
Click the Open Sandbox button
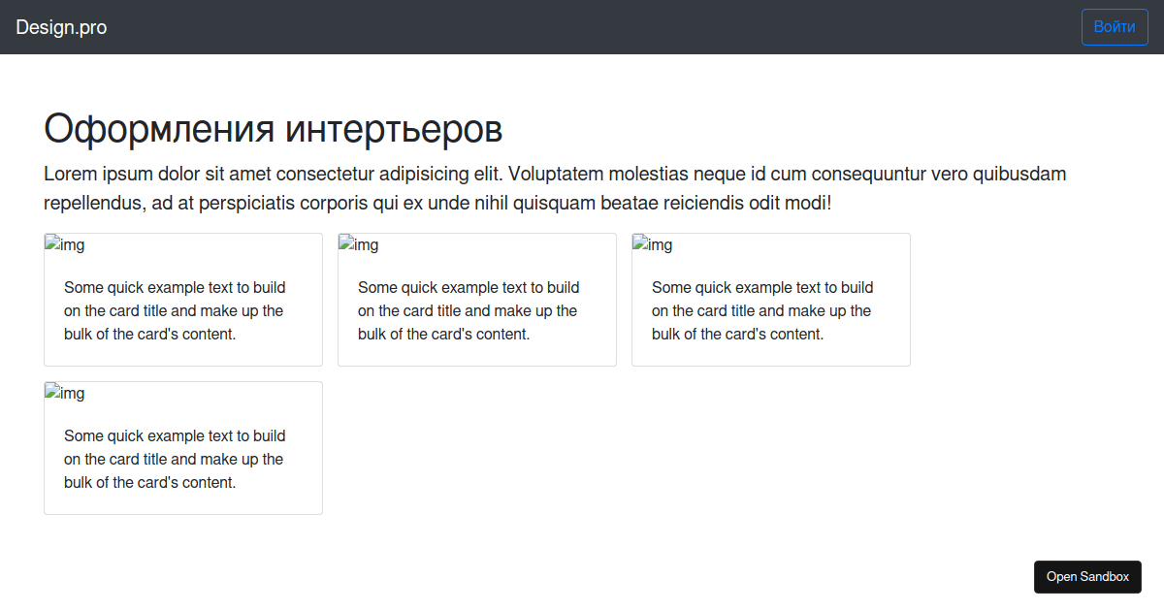[x=1087, y=576]
